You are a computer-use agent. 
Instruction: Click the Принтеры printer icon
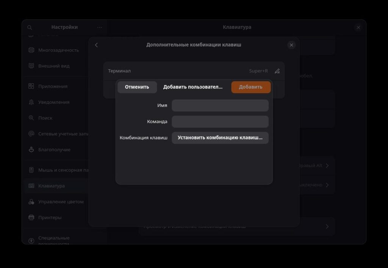point(31,218)
